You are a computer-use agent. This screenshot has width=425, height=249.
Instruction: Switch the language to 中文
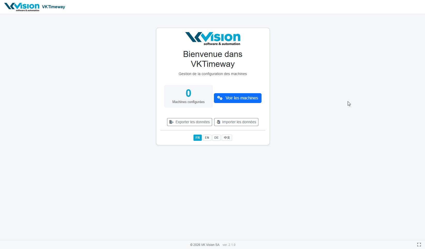coord(227,138)
